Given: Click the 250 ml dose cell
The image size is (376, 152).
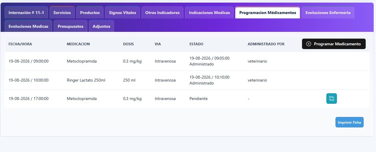Looking at the screenshot, I should tap(129, 80).
